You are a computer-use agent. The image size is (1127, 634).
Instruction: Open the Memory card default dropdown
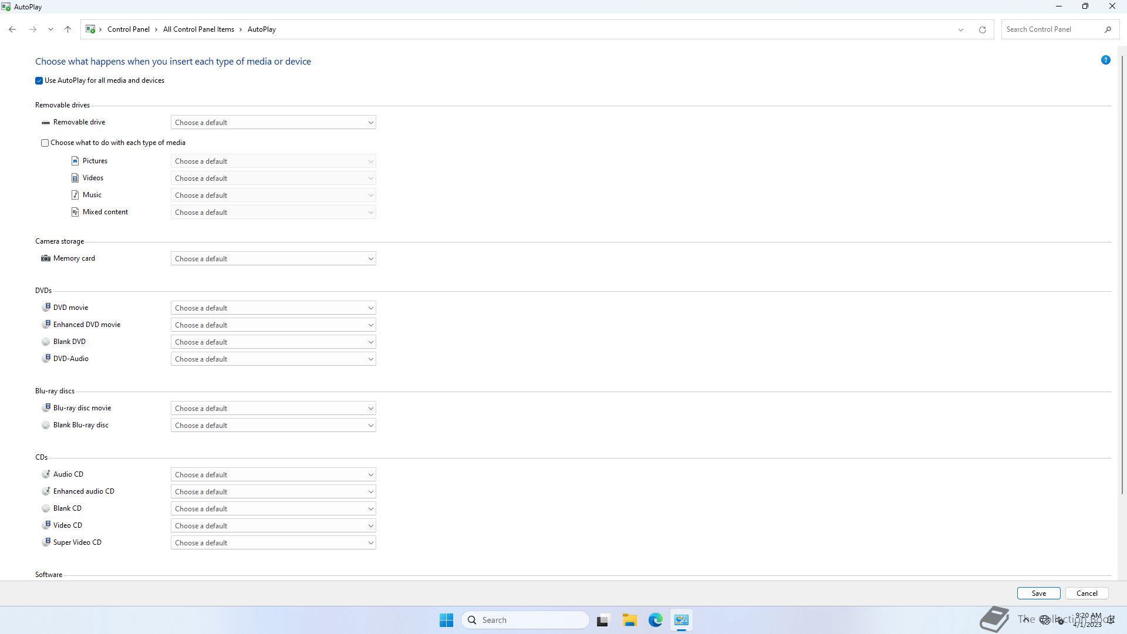(273, 258)
